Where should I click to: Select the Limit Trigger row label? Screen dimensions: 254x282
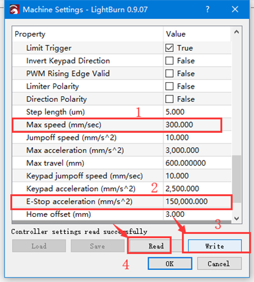(49, 48)
